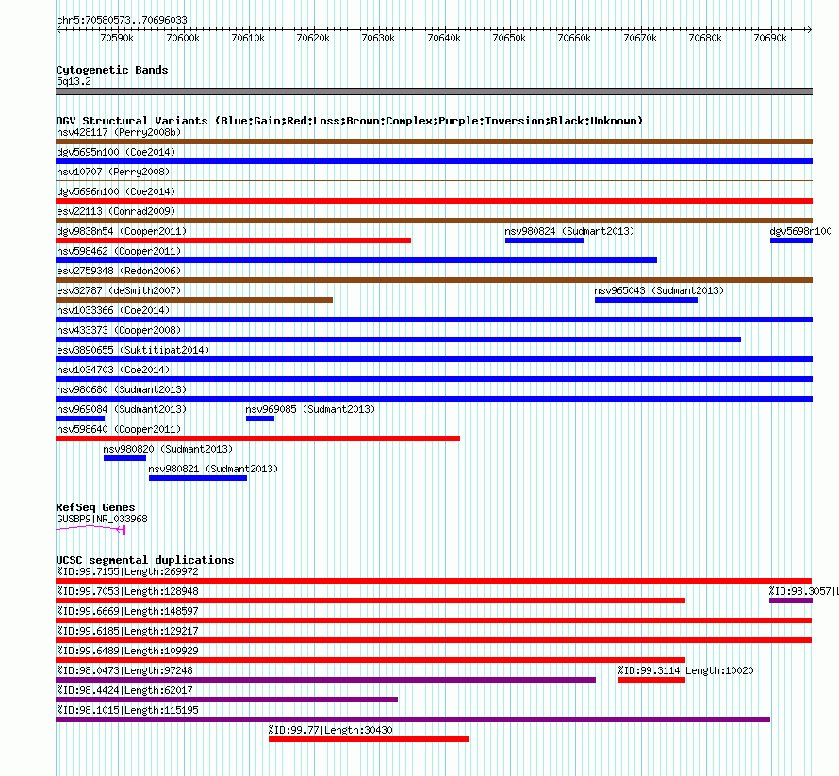Select the dgv5698n100 bar at right edge
This screenshot has height=776, width=839.
(791, 240)
